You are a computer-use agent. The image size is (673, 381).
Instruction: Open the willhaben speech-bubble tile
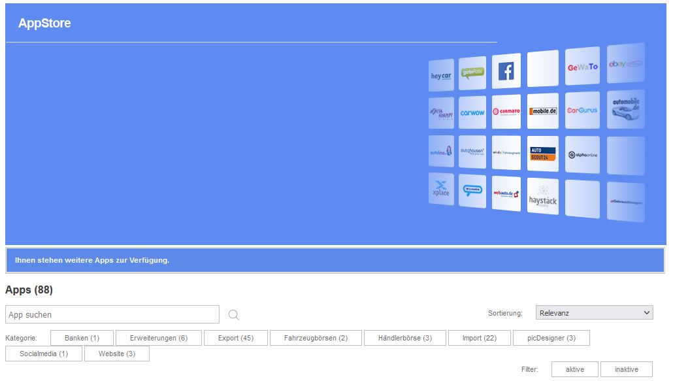(x=472, y=191)
